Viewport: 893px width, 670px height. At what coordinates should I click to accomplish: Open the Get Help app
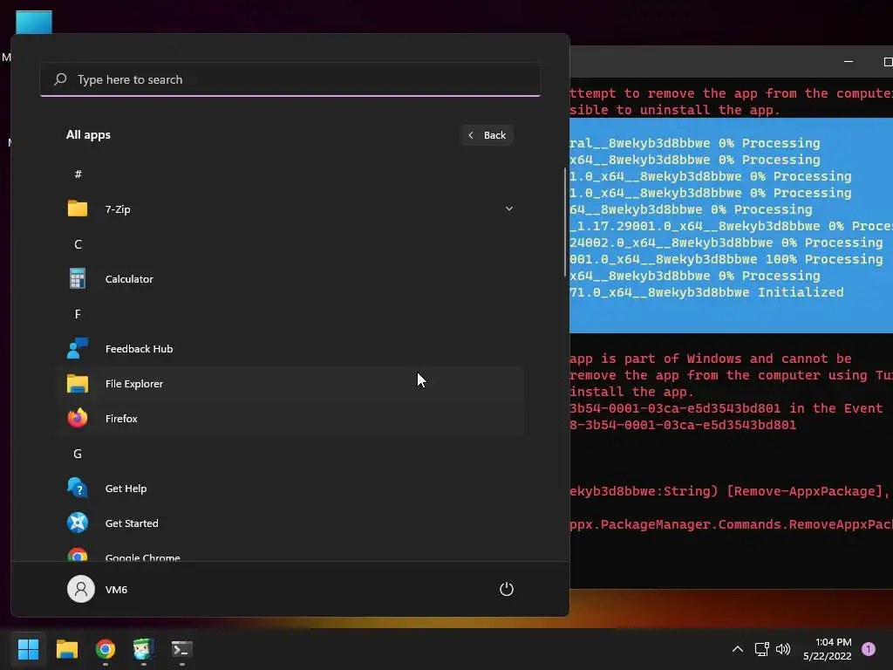(290, 489)
